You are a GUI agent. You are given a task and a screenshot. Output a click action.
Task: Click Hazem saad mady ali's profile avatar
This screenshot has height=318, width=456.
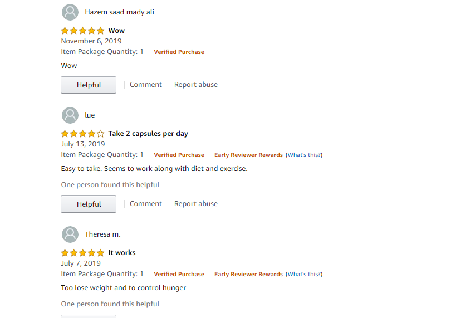tap(70, 12)
